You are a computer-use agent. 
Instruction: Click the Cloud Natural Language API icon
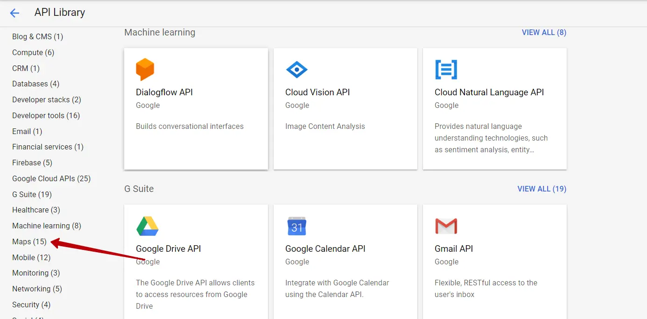pos(446,69)
